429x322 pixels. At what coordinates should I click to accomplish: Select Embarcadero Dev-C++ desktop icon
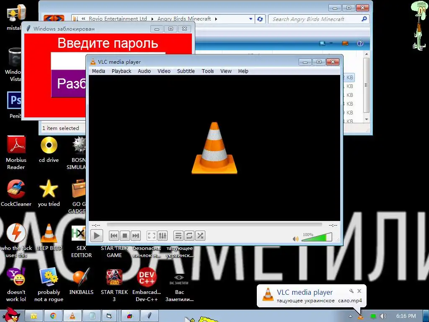click(x=147, y=285)
